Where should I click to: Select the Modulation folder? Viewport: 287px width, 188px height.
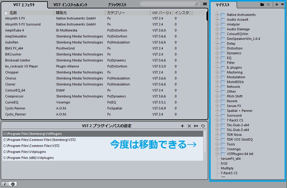pyautogui.click(x=236, y=77)
